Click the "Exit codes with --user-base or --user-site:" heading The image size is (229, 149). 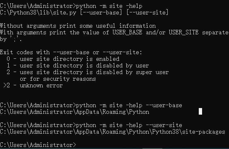click(71, 53)
